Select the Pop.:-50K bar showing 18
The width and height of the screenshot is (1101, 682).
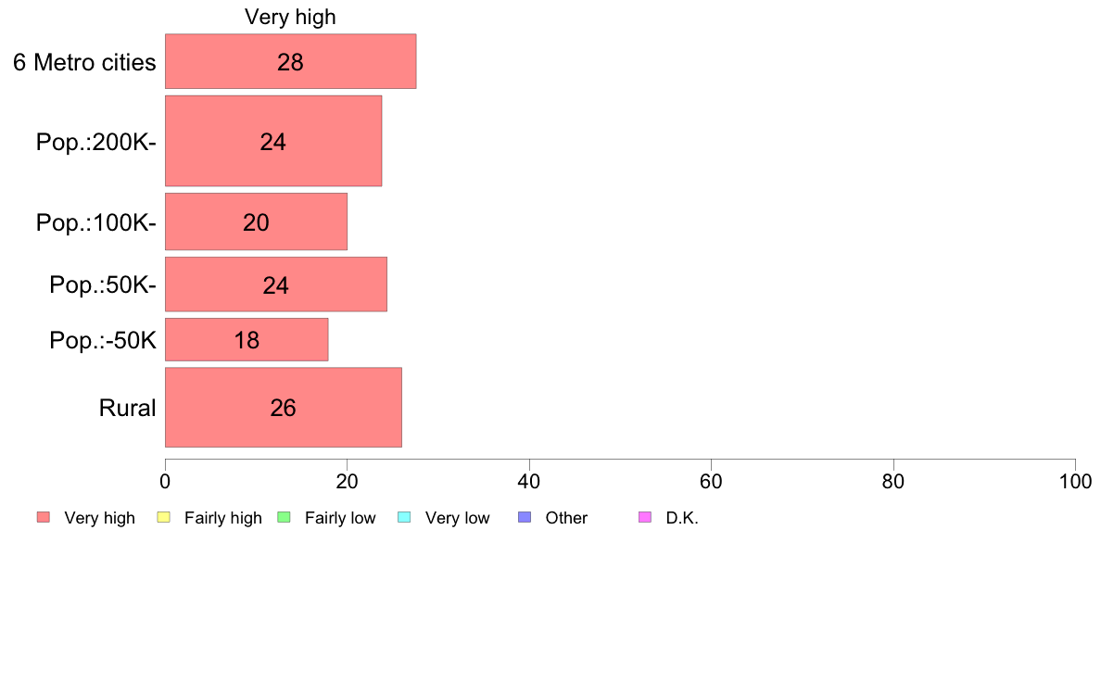(247, 340)
